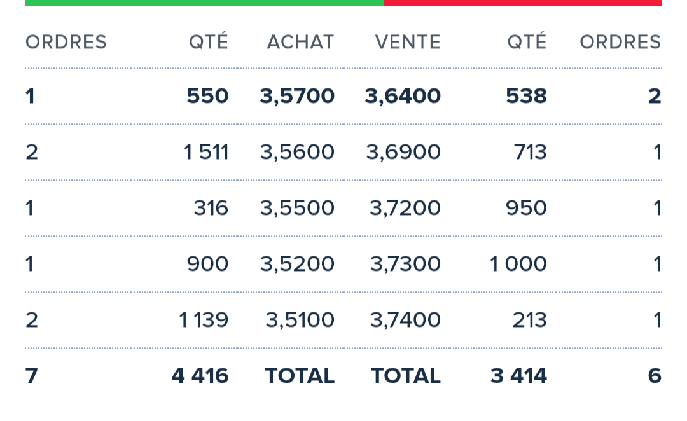Screen dimensions: 687x421
Task: Click the ask quantity 1 000
Action: 518,264
